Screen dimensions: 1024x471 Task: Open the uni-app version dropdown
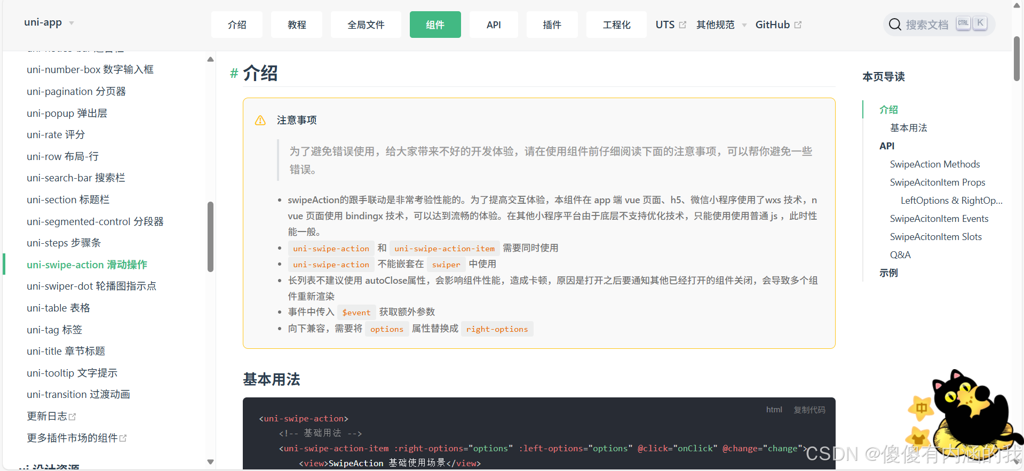49,22
